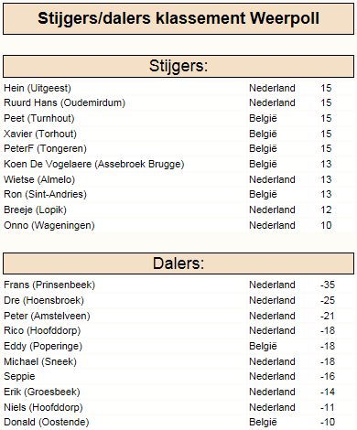
Task: Click Breeje (Lopik) name
Action: click(35, 210)
